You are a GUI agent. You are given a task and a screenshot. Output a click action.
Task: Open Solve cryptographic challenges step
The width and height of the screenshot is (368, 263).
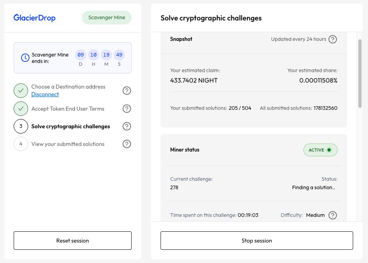click(x=71, y=126)
